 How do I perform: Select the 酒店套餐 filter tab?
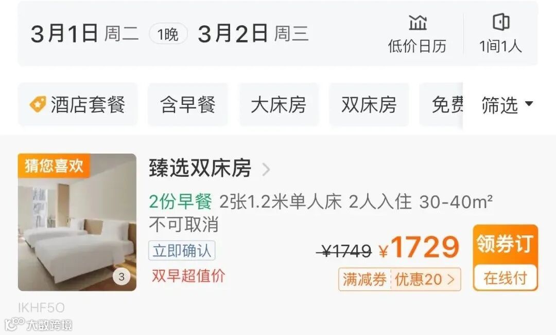78,105
